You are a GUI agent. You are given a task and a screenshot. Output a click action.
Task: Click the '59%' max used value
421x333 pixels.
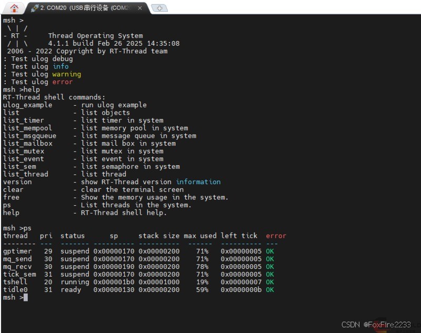pos(202,290)
